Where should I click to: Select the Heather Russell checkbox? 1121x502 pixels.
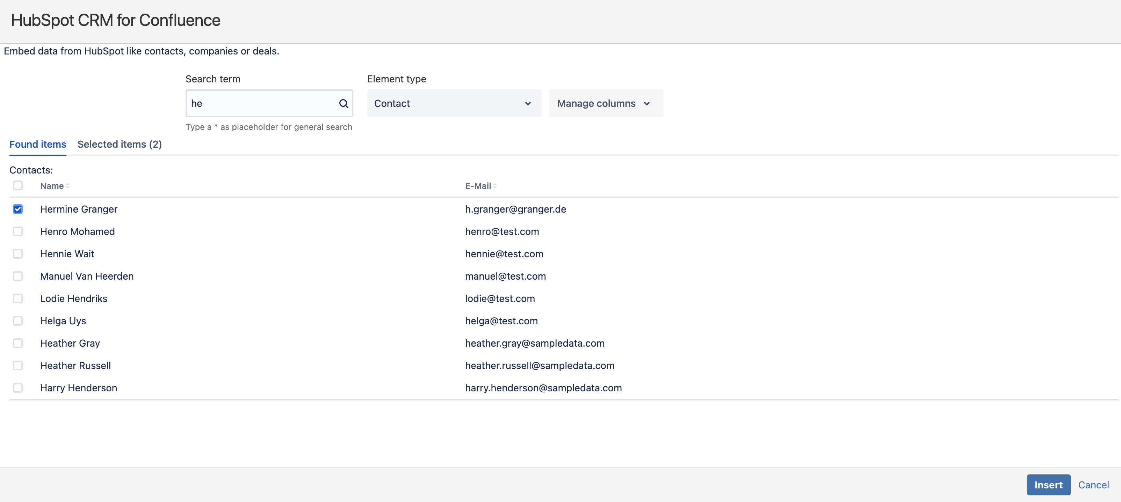(18, 366)
